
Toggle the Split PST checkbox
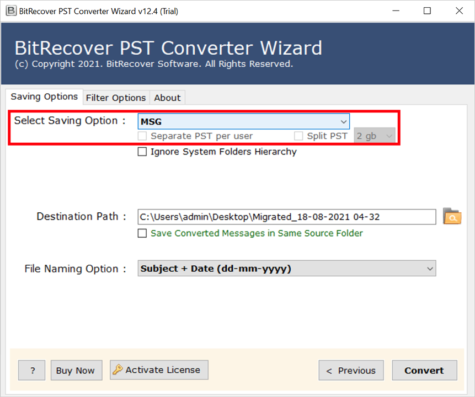tap(298, 136)
